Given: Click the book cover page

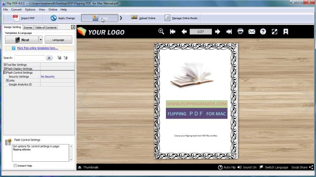Looking at the screenshot, I should pyautogui.click(x=196, y=101).
